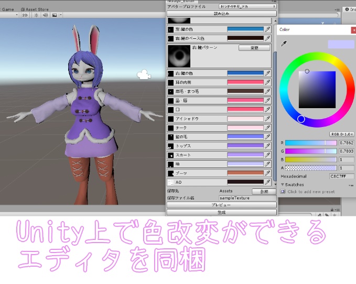Click mask thumbnail in スカート row
This screenshot has width=356, height=284.
(x=170, y=155)
